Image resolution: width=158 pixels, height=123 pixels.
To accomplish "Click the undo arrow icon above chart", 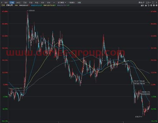I will click(x=149, y=5).
